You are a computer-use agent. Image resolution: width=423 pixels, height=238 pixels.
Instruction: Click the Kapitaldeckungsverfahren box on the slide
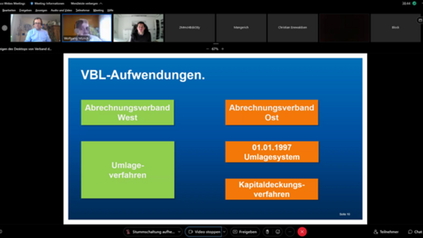[x=272, y=189]
